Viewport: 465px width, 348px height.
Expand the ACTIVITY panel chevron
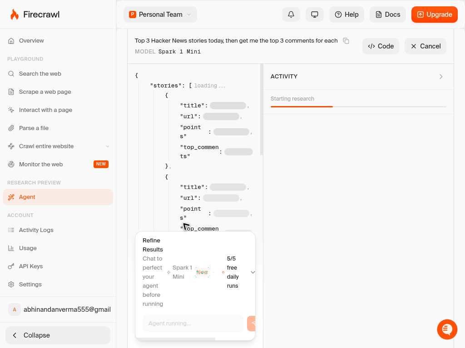[x=441, y=77]
